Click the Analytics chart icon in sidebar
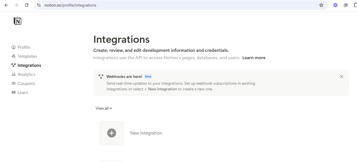 coord(14,74)
